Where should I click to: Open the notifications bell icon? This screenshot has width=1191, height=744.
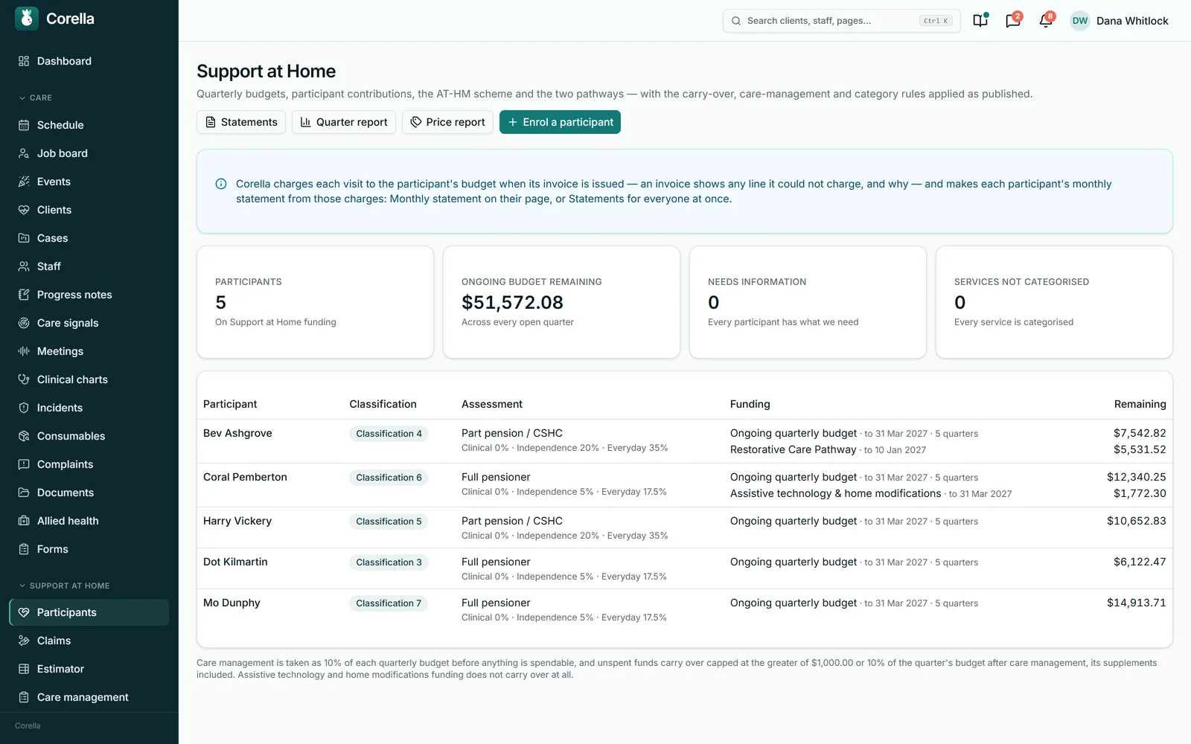(1046, 21)
